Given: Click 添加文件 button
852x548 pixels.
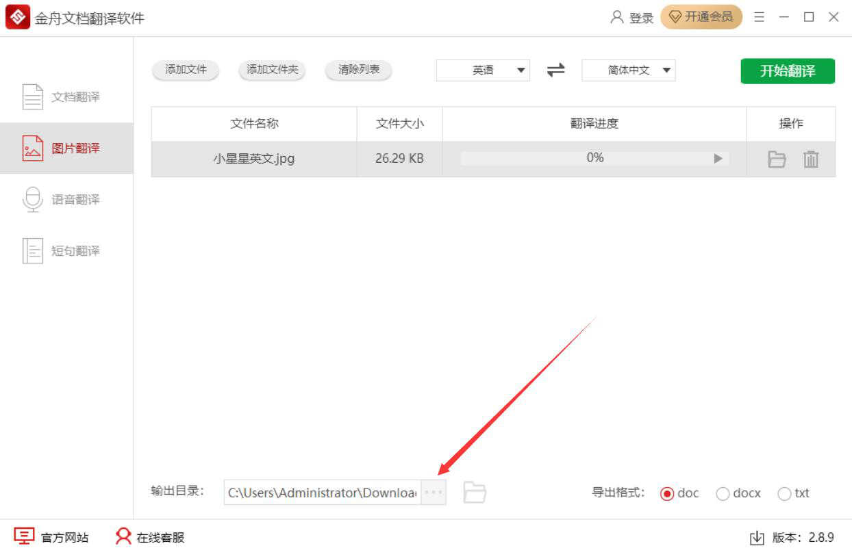Looking at the screenshot, I should tap(186, 70).
